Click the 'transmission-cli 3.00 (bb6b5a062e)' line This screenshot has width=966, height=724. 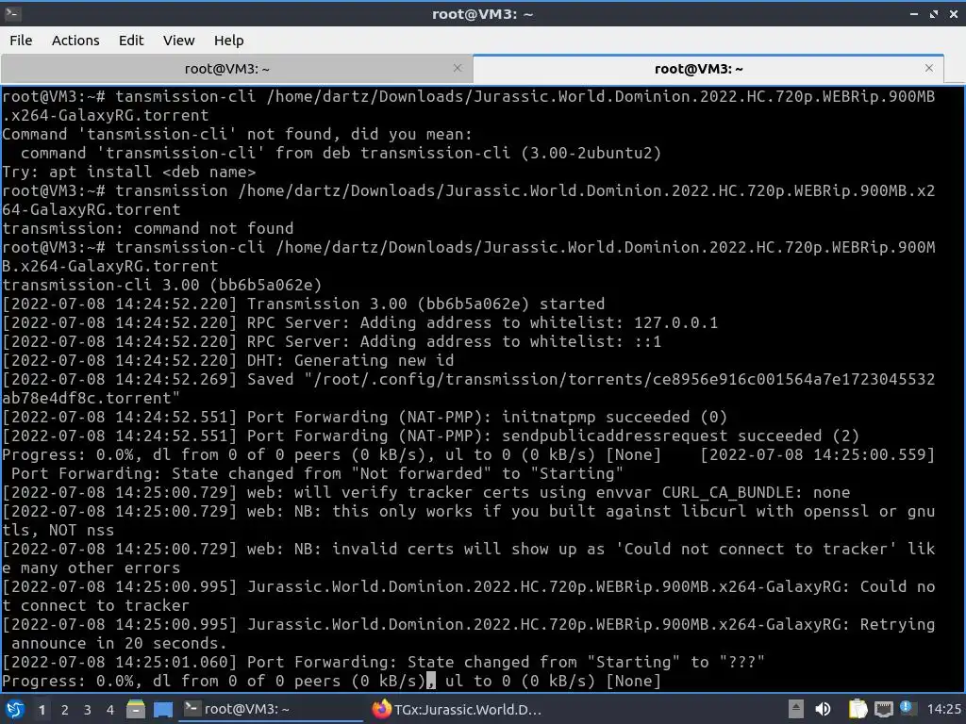pos(162,285)
